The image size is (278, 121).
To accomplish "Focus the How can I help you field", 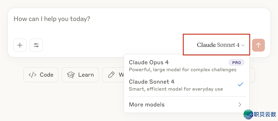I will (x=139, y=23).
